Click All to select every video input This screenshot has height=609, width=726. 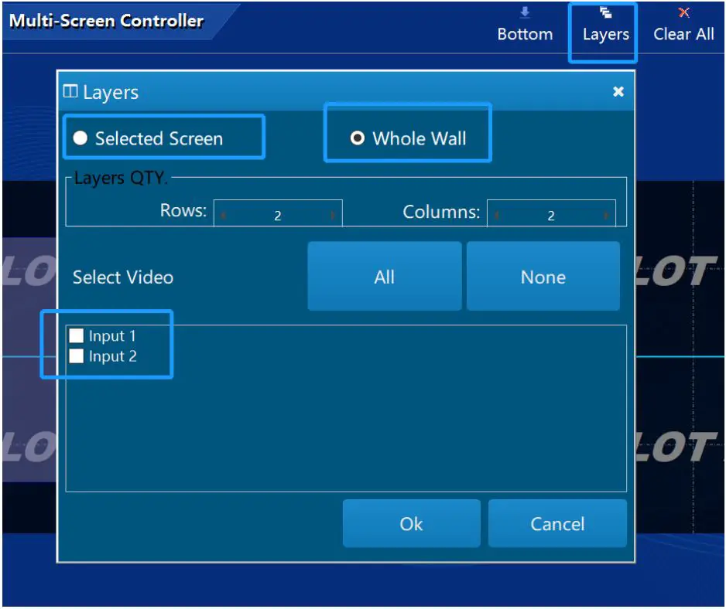(385, 276)
